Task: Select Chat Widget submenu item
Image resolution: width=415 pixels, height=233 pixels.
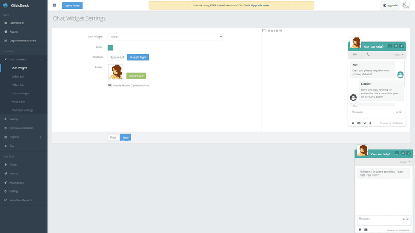Action: coord(19,68)
